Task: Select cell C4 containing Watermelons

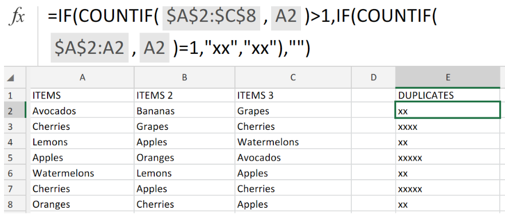Action: 293,142
